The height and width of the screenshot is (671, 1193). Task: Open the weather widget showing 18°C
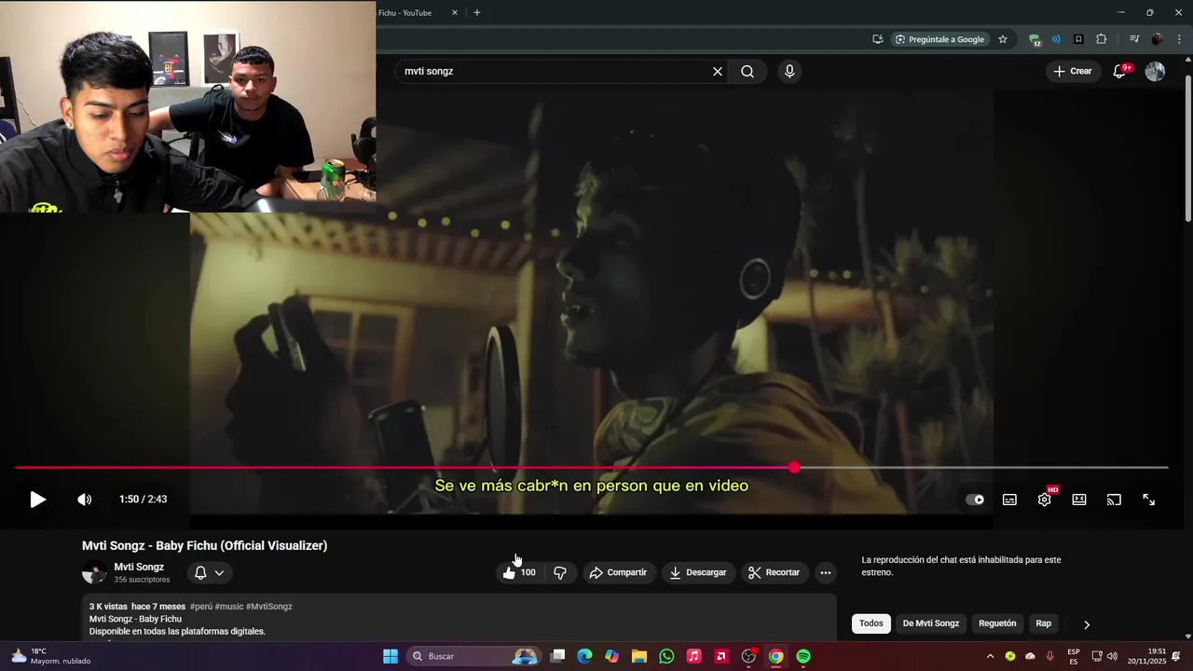coord(51,656)
